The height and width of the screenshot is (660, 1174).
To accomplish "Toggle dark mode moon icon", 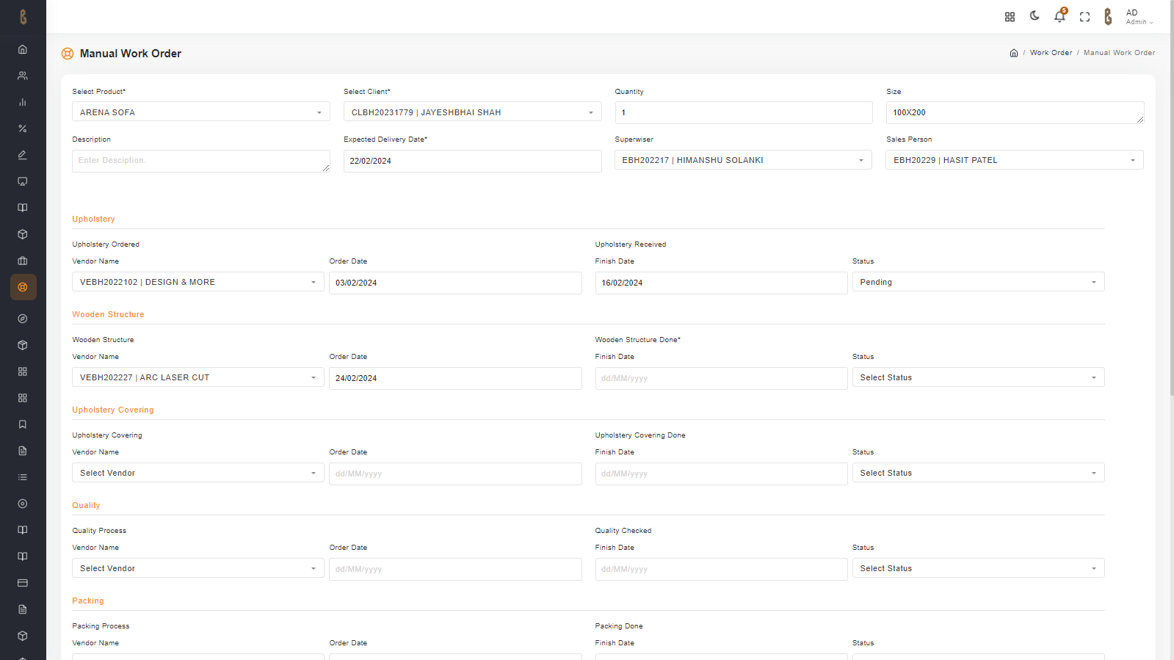I will (x=1035, y=16).
